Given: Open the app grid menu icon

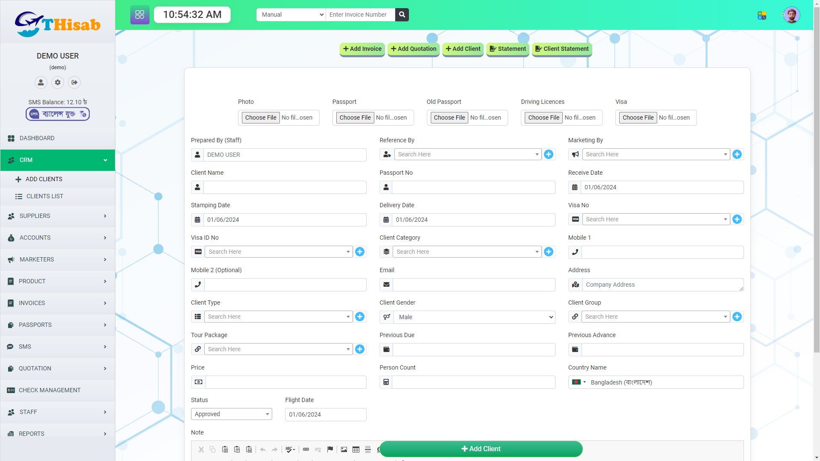Looking at the screenshot, I should coord(140,15).
